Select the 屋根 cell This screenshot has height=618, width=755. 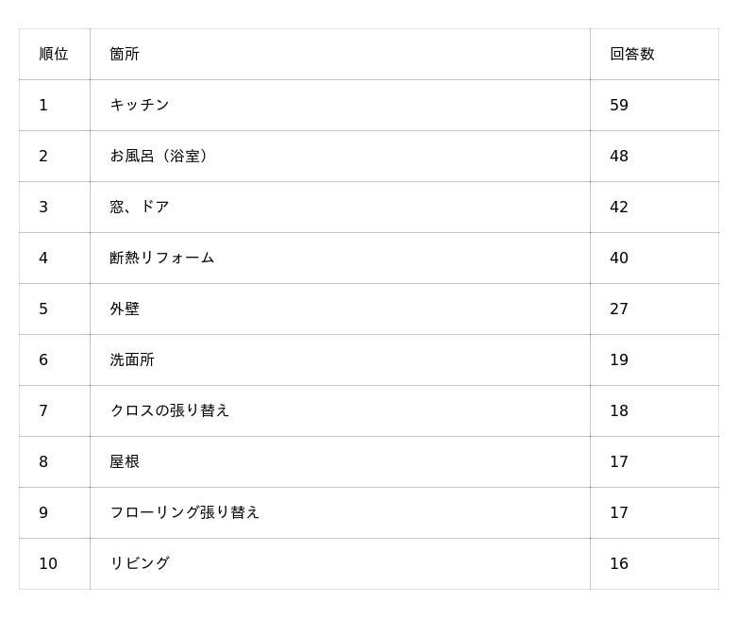click(125, 461)
